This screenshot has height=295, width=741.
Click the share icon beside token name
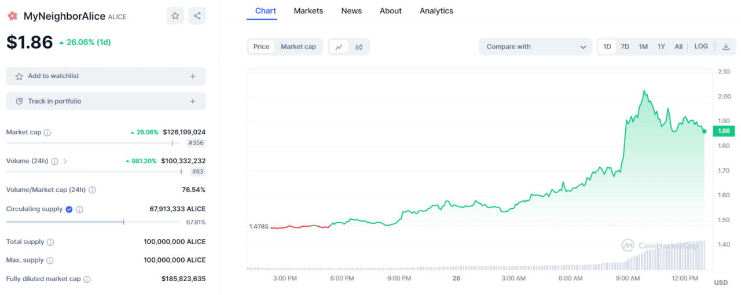(x=197, y=16)
